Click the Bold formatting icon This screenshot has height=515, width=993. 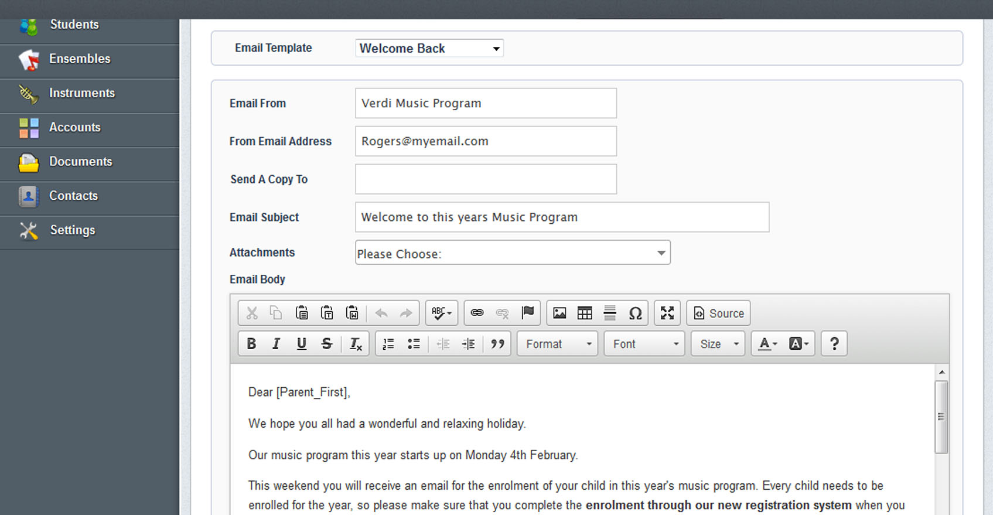tap(251, 344)
